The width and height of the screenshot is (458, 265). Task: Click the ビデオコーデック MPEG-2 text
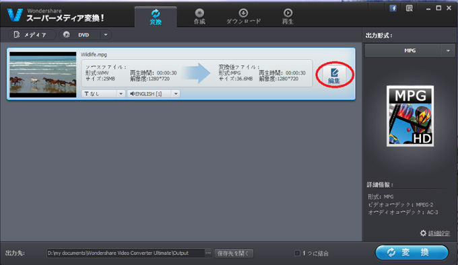click(x=401, y=204)
